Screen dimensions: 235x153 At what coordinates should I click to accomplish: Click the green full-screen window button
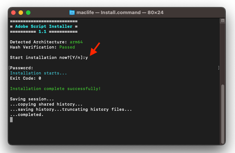pyautogui.click(x=29, y=13)
